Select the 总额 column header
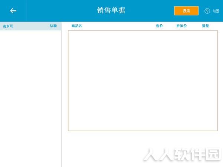 (53, 26)
